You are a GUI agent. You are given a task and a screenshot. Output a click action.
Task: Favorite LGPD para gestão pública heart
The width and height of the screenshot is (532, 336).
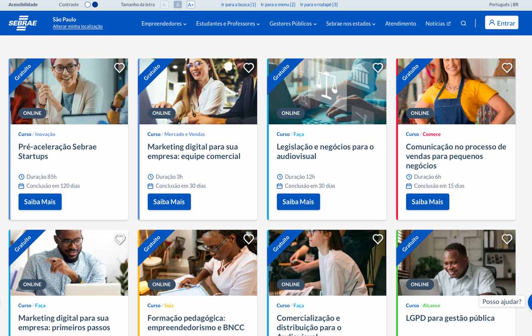(507, 239)
